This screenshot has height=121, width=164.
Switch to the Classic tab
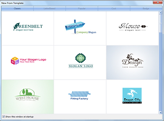pos(17,9)
